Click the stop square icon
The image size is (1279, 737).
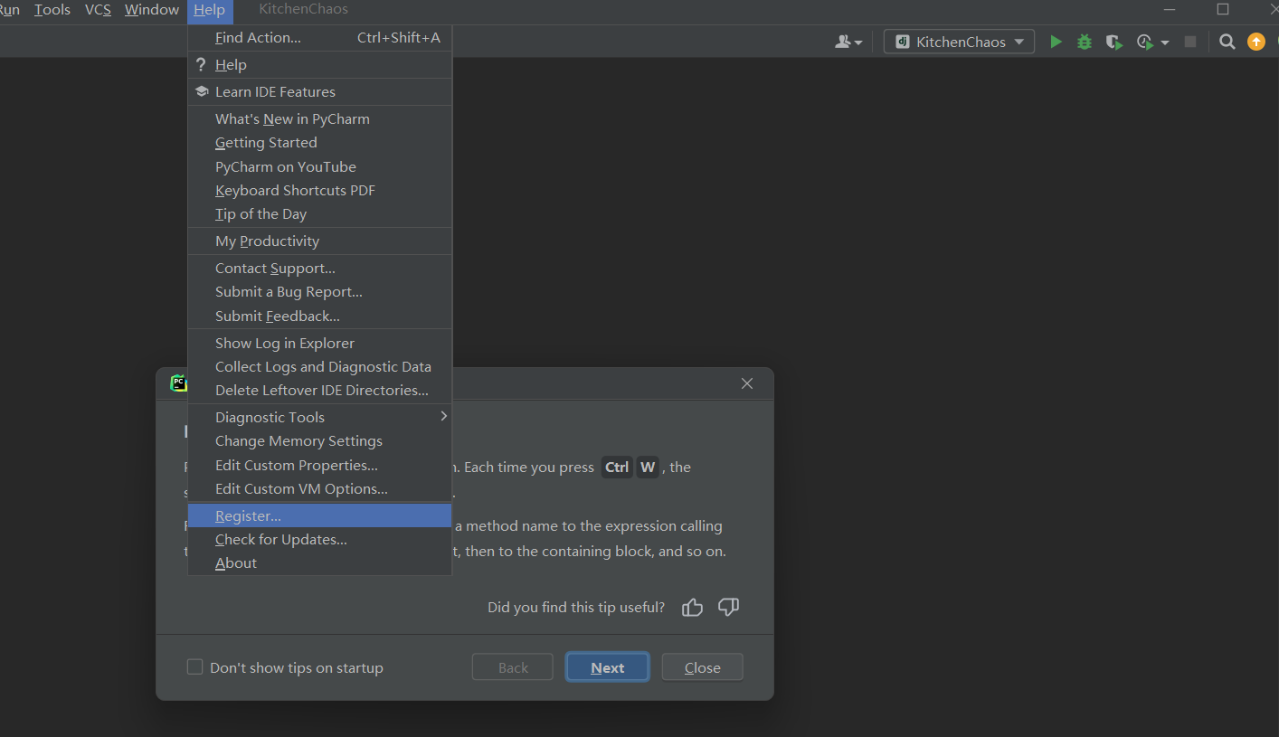1190,42
